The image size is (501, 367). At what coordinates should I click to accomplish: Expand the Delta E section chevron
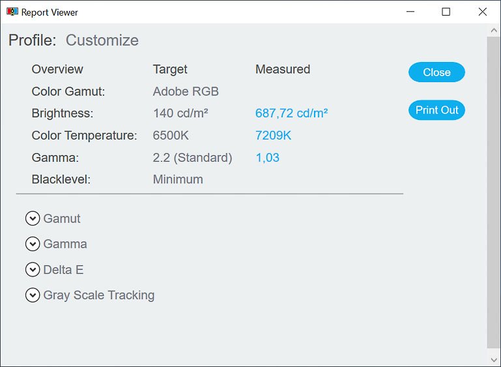(x=33, y=270)
